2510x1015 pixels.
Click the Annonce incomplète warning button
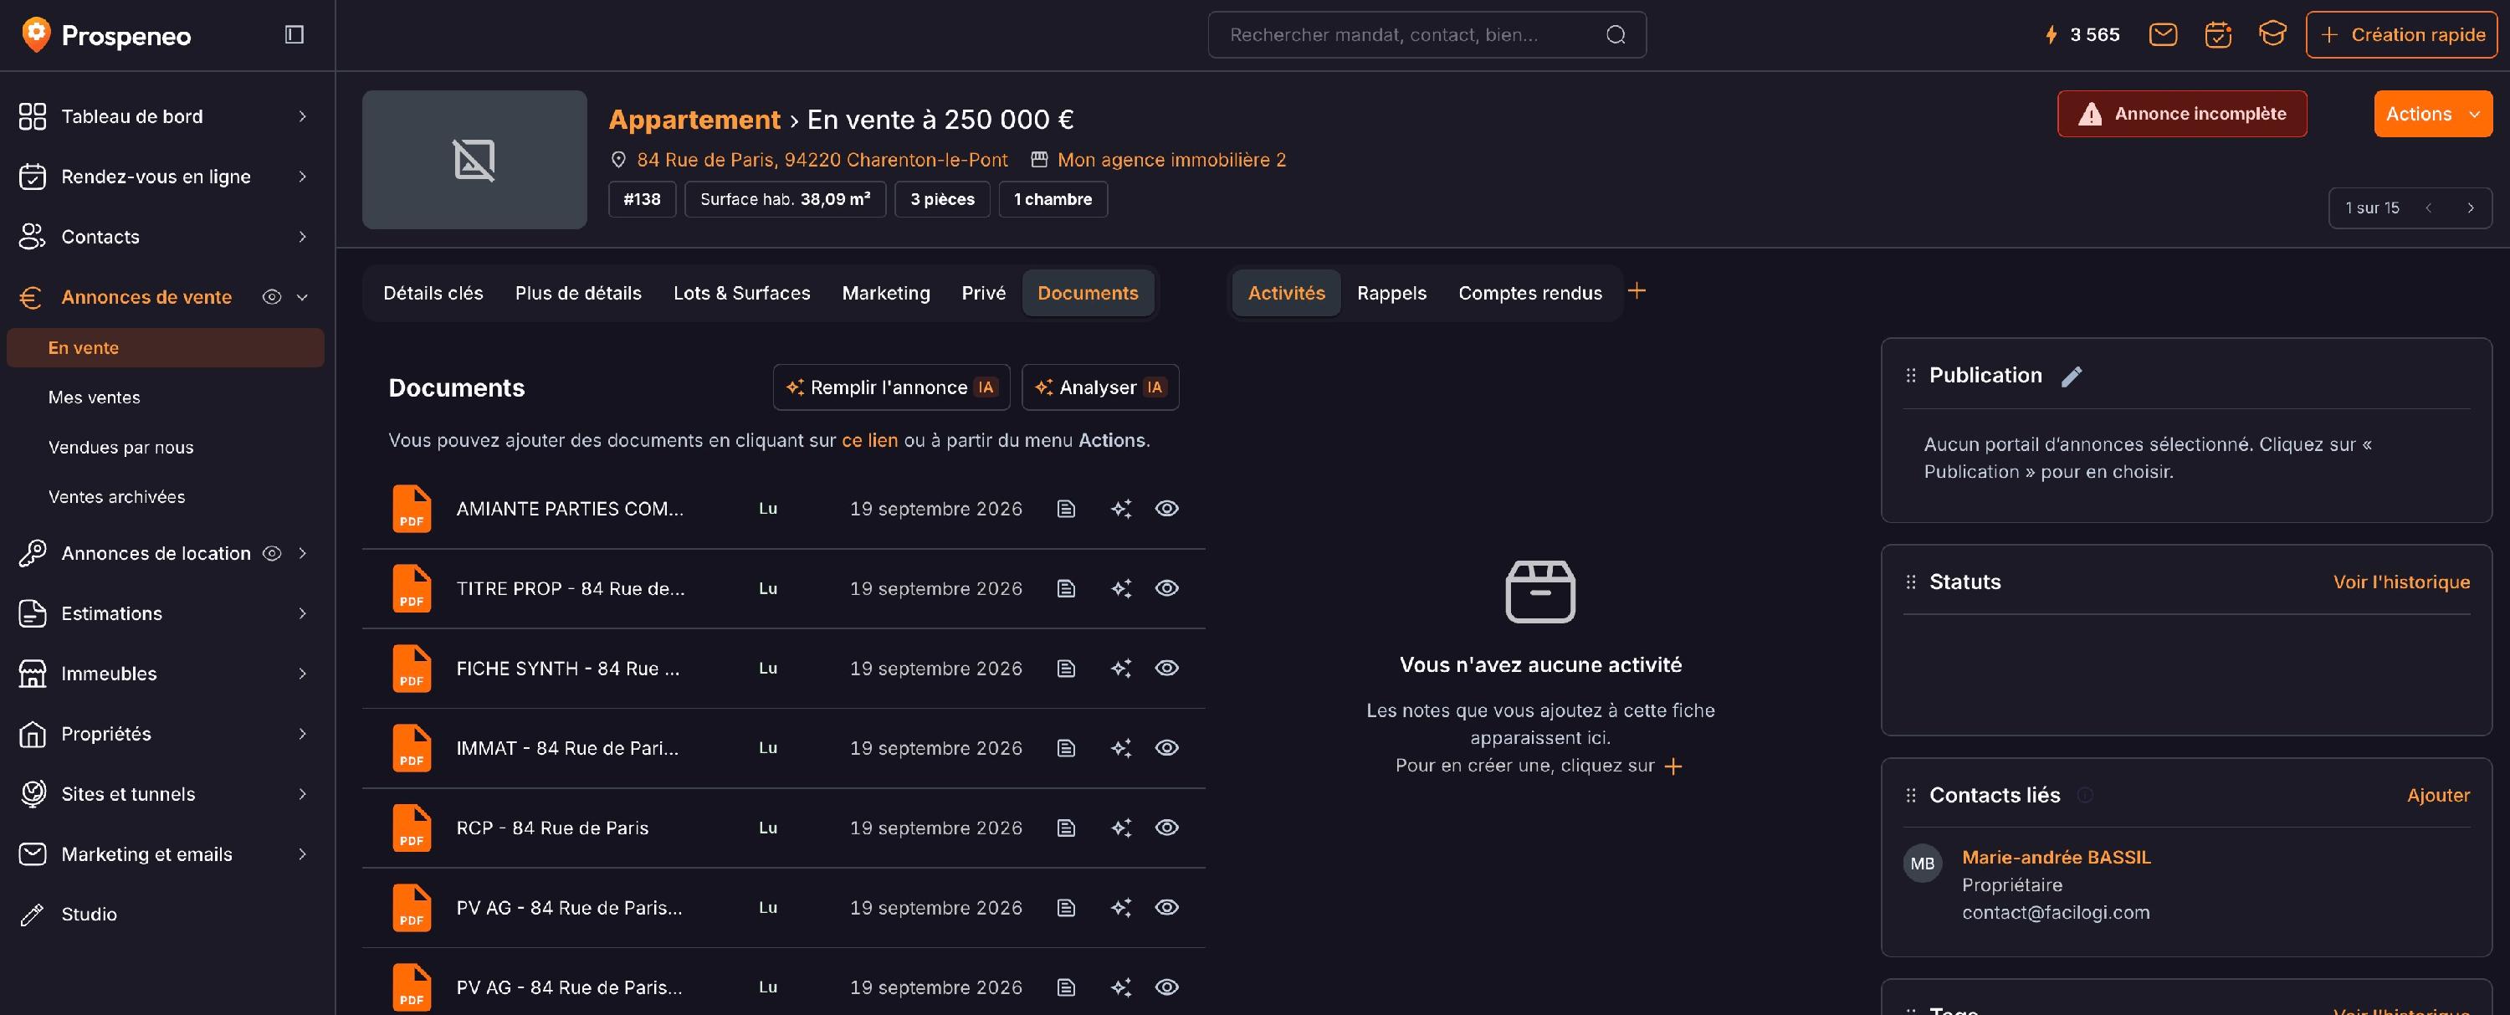tap(2182, 114)
